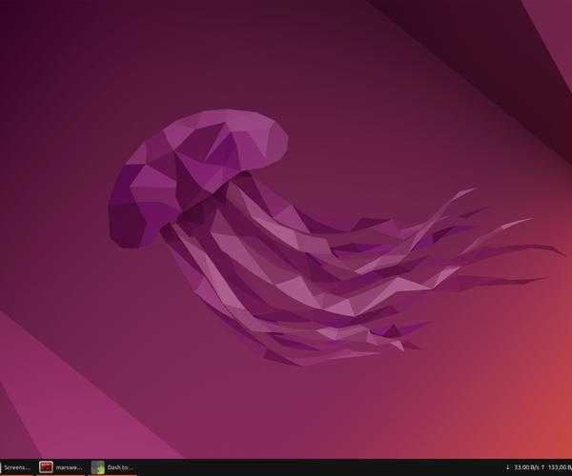The image size is (572, 476).
Task: Click the 133.00 upload speed readout
Action: click(559, 467)
